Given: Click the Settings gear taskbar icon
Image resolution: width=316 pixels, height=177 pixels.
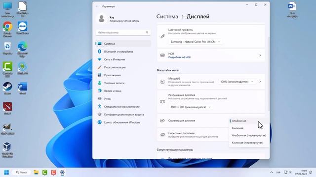Looking at the screenshot, I should click(62, 173).
